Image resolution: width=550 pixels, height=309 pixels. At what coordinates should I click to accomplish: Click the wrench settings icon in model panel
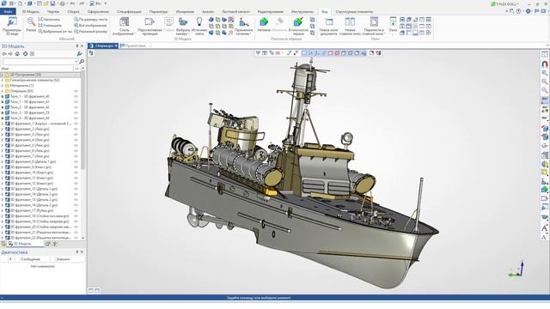coord(80,53)
